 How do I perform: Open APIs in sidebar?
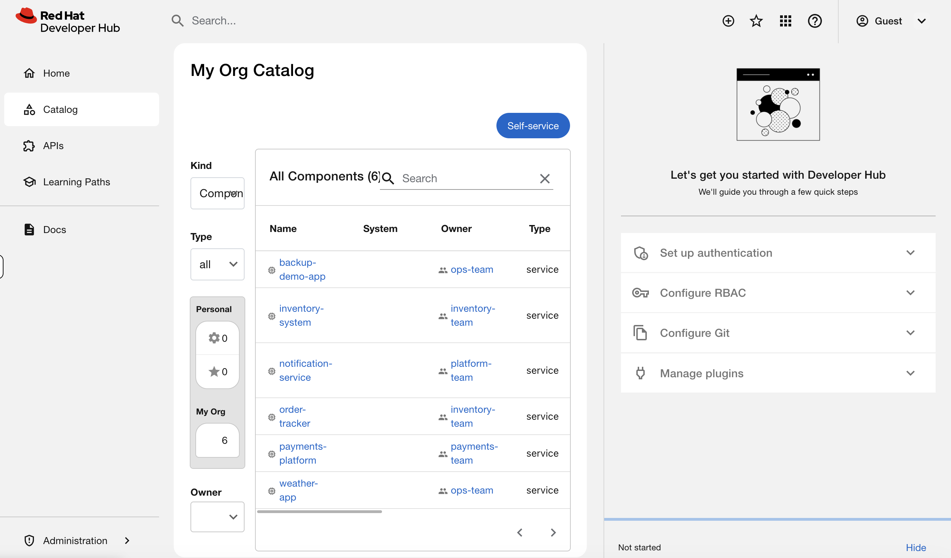[x=82, y=146]
